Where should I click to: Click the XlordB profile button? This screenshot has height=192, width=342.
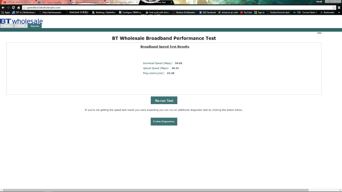tap(319, 1)
